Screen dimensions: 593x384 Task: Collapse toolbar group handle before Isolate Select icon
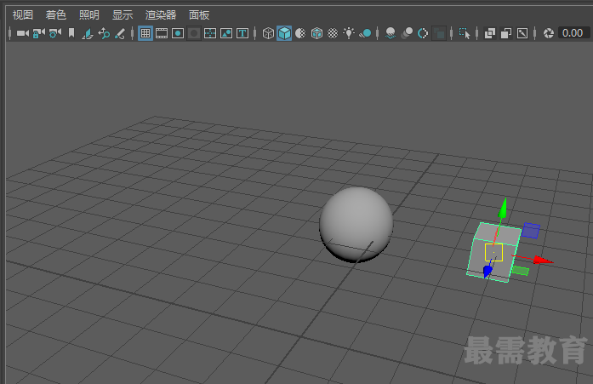point(451,33)
